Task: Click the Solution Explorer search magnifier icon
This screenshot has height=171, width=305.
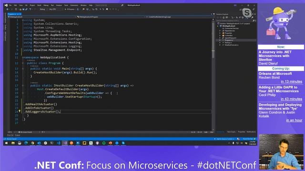Action: coord(253,20)
